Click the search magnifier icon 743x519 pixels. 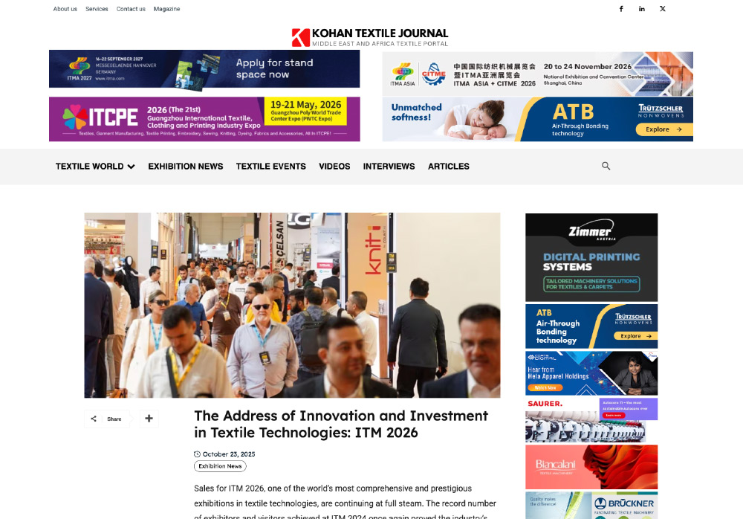point(606,166)
